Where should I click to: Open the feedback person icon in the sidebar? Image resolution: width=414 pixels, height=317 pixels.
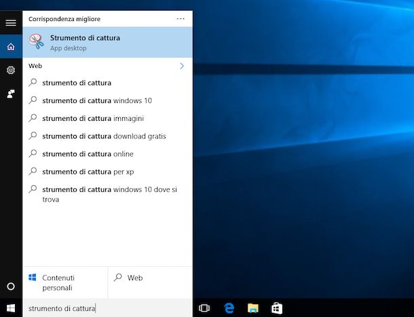(11, 94)
